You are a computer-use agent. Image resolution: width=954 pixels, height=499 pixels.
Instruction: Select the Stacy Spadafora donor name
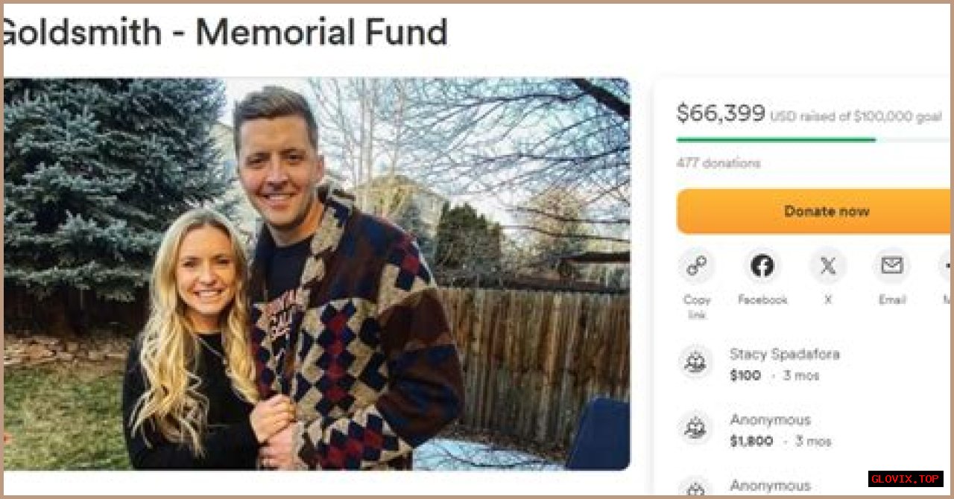pos(785,355)
